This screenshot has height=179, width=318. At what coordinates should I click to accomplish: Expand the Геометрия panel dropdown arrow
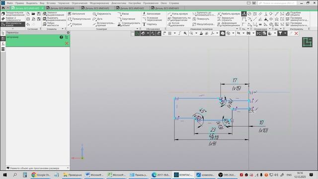pos(137,29)
